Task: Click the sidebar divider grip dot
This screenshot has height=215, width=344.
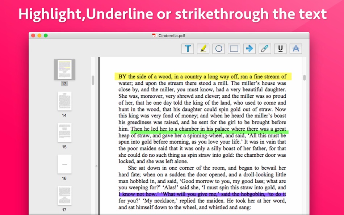Action: (96, 166)
